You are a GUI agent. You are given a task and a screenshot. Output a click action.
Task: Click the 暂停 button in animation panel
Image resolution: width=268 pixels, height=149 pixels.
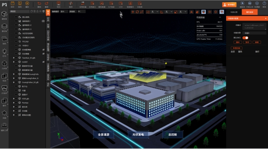247,42
